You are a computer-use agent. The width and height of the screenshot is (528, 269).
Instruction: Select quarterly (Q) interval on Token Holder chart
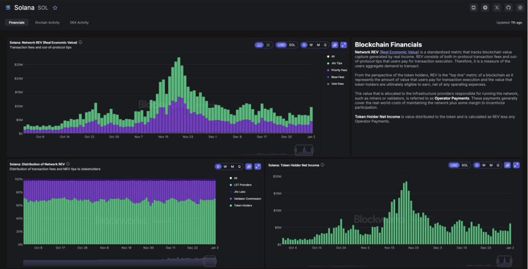498,165
